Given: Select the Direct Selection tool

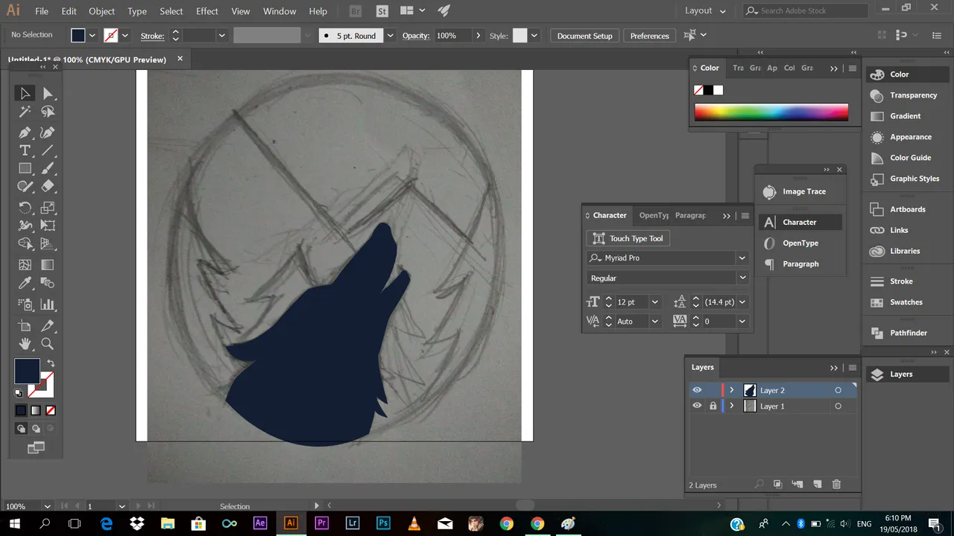Looking at the screenshot, I should point(48,93).
